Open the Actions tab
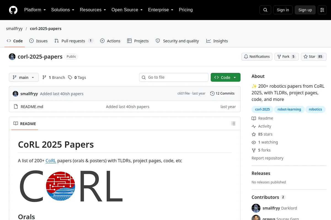Image resolution: width=331 pixels, height=220 pixels. tap(110, 41)
